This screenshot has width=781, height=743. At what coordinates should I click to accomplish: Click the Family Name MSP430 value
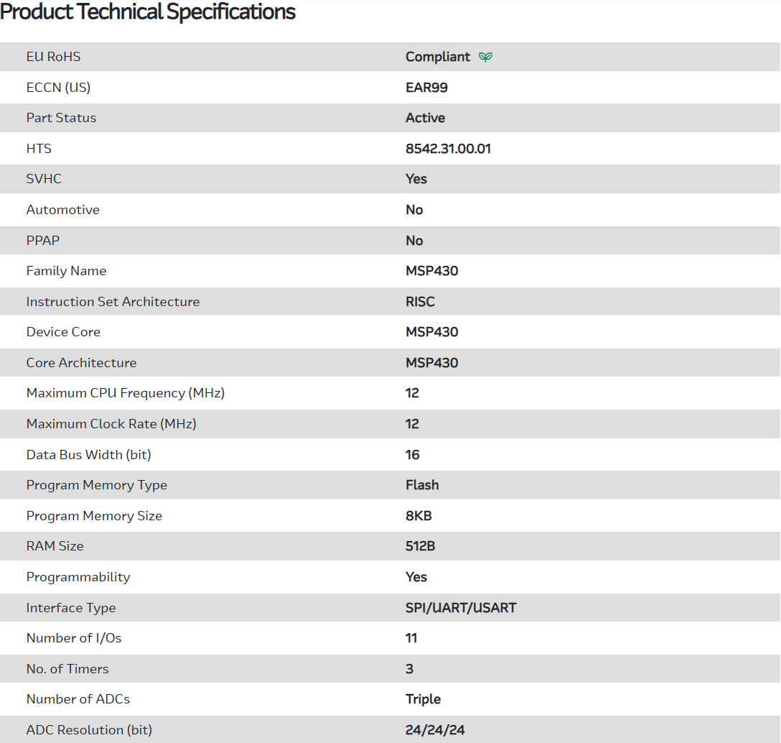(431, 271)
